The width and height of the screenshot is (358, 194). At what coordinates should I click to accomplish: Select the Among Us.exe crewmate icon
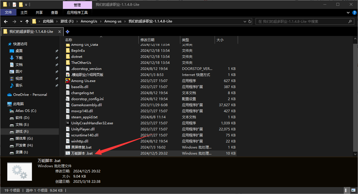(x=68, y=81)
